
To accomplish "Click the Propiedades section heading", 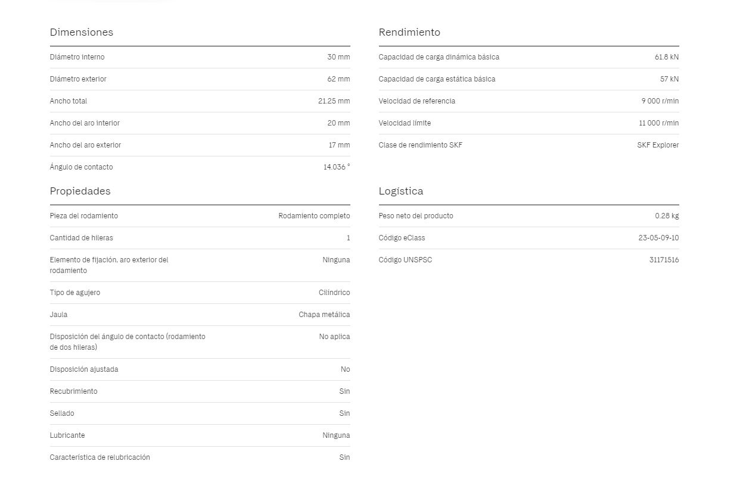I will 80,191.
